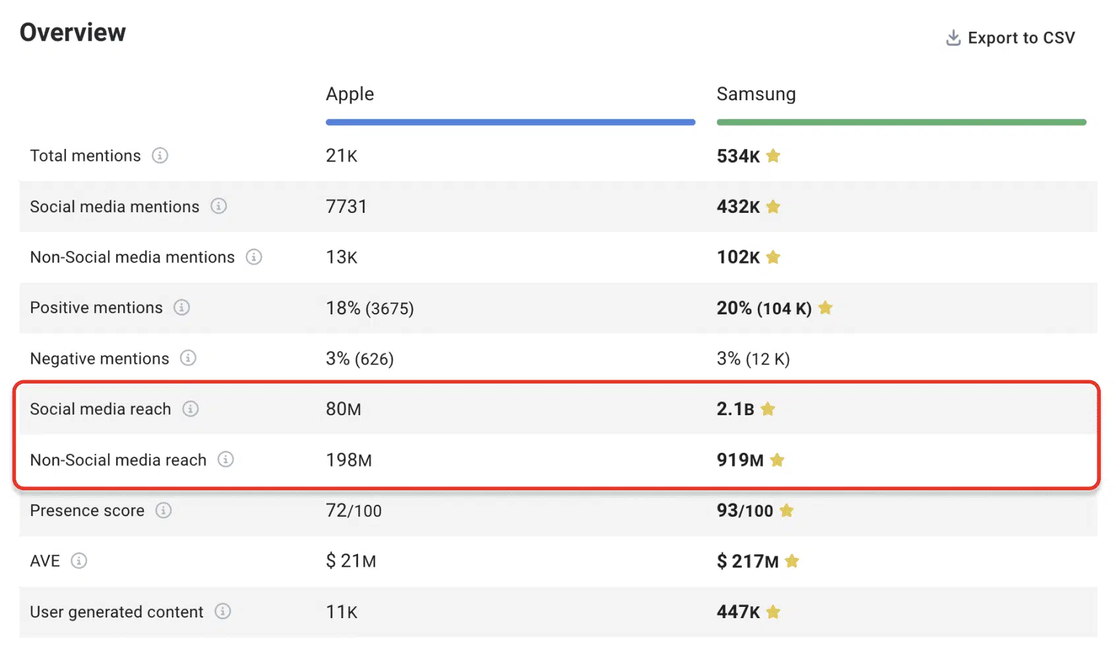1116x659 pixels.
Task: Click the info icon beside Non-Social media mentions
Action: click(254, 257)
